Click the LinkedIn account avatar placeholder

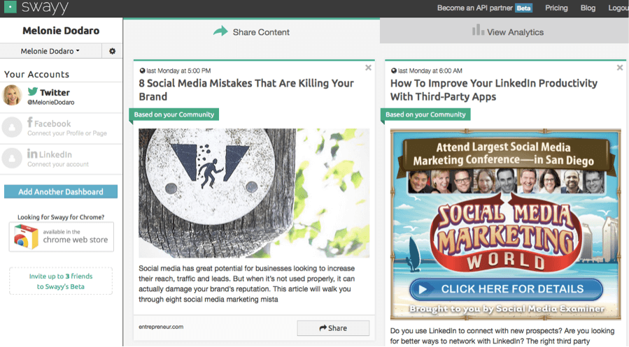[x=12, y=158]
